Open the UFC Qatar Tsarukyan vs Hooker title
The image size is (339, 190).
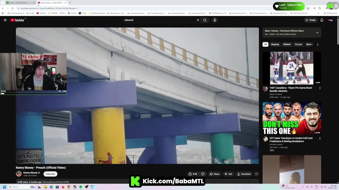(291, 140)
